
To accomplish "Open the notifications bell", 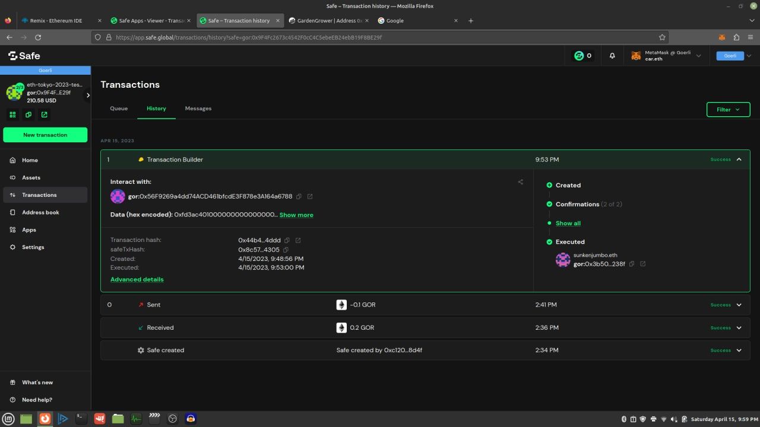I will pyautogui.click(x=612, y=56).
